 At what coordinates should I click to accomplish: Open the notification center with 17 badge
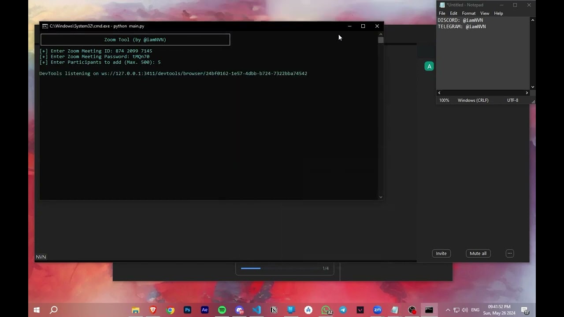pos(525,310)
